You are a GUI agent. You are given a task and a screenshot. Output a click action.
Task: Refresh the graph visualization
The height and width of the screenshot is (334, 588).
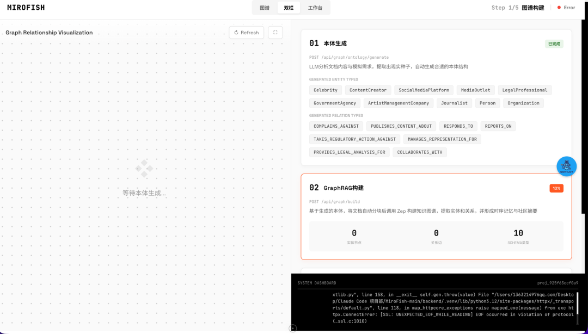pyautogui.click(x=246, y=33)
